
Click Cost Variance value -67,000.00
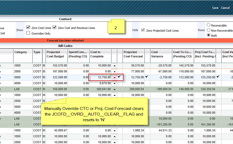coord(165,72)
